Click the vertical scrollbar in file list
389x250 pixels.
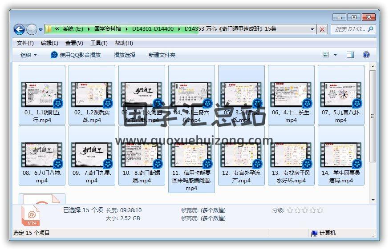[373, 116]
